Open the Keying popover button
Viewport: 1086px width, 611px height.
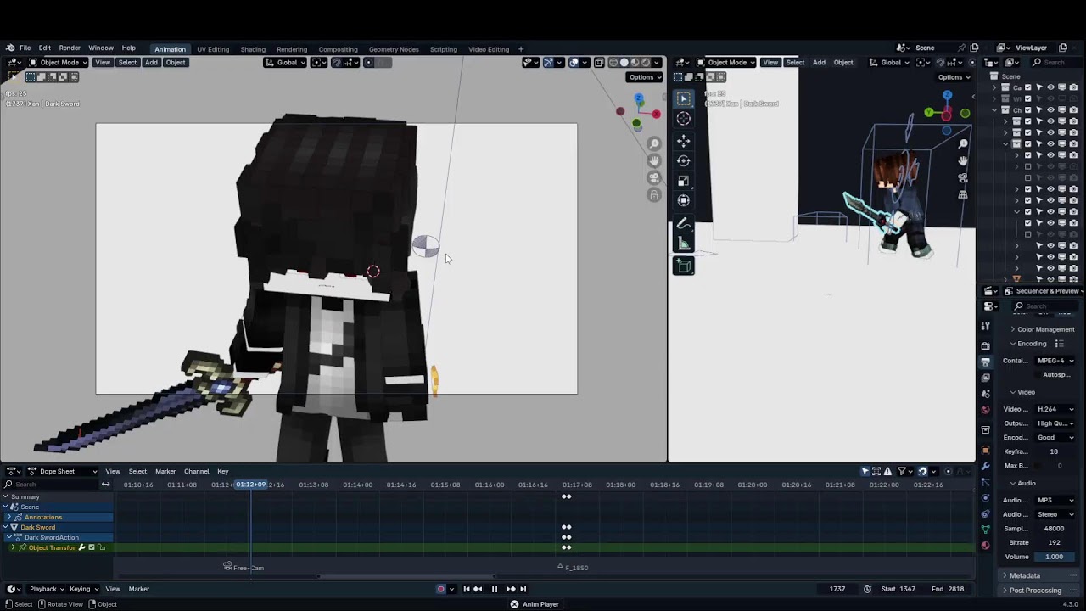pyautogui.click(x=83, y=589)
